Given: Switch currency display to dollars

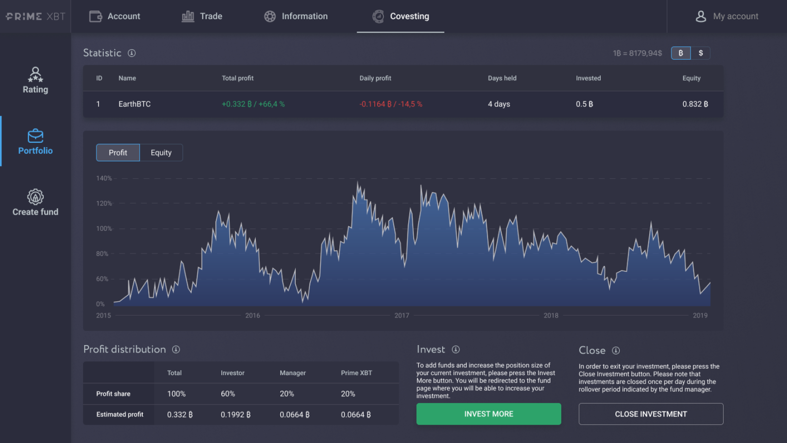Looking at the screenshot, I should pyautogui.click(x=700, y=53).
